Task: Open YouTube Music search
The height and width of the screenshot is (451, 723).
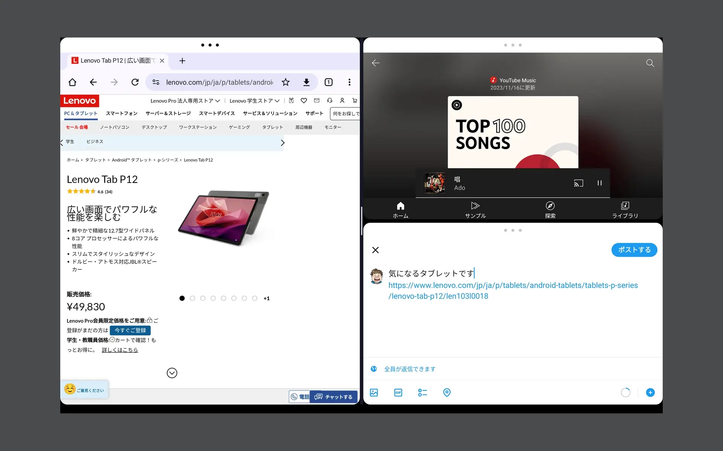Action: pos(650,63)
